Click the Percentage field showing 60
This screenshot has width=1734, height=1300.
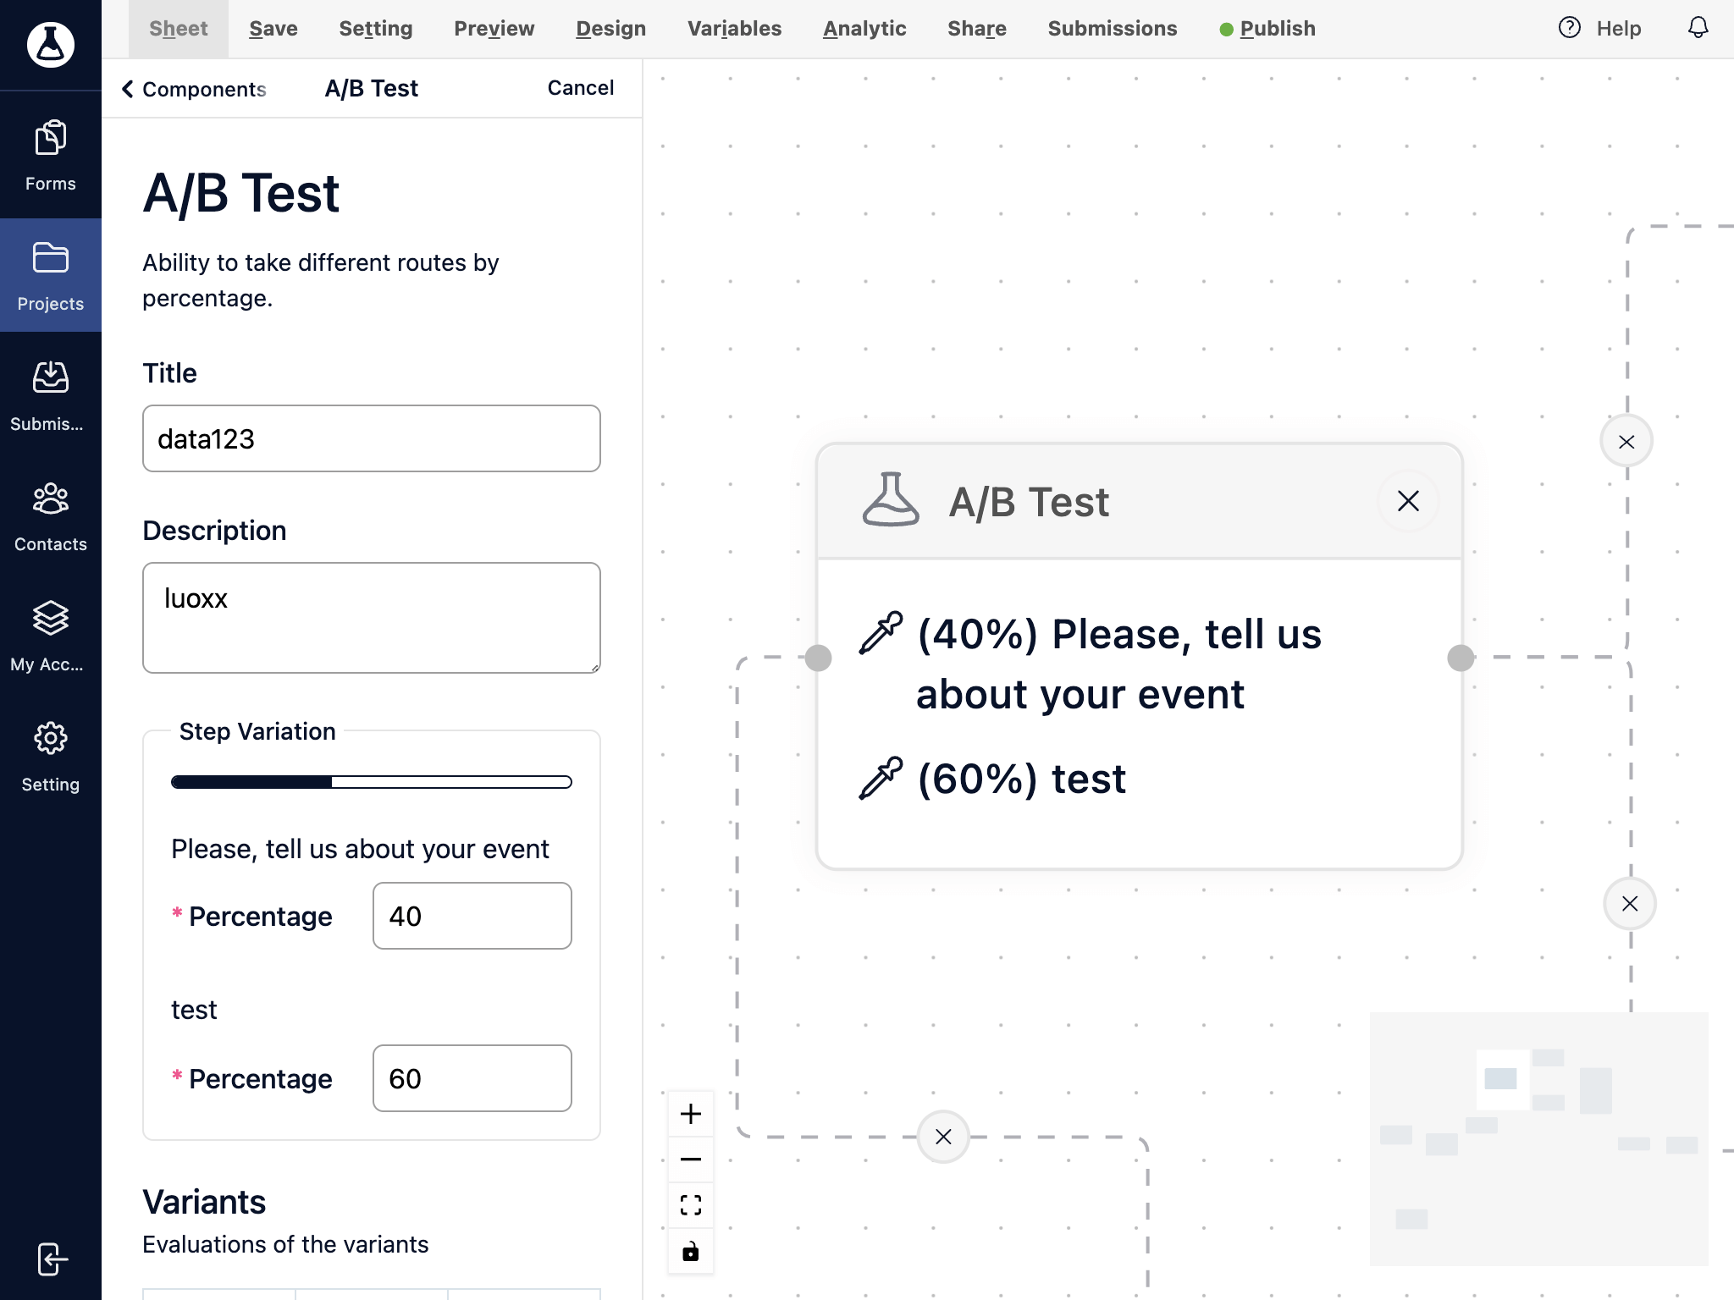[x=472, y=1078]
